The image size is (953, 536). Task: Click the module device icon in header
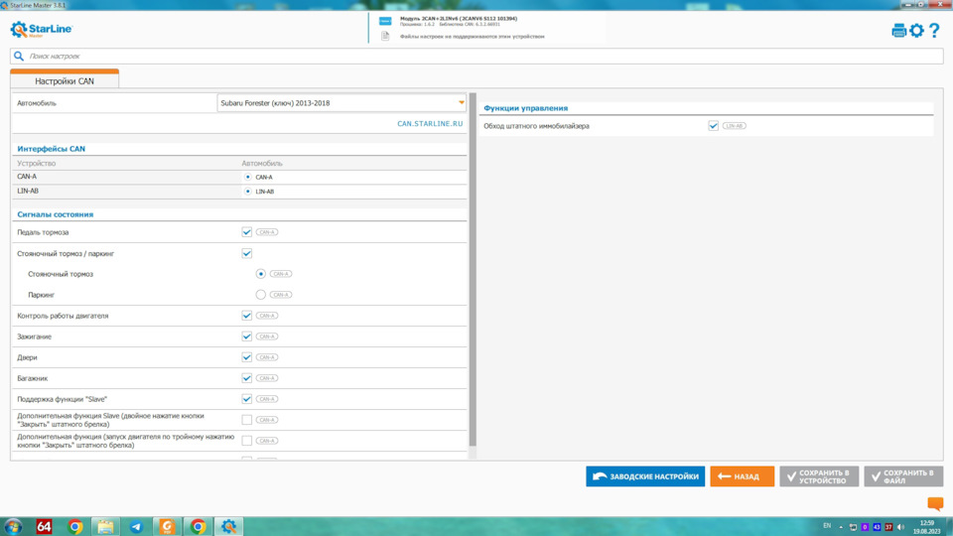pos(385,21)
